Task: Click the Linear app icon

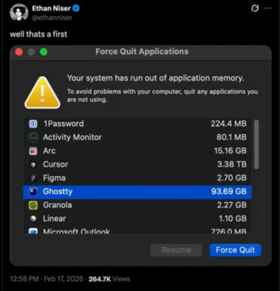Action: (x=33, y=219)
